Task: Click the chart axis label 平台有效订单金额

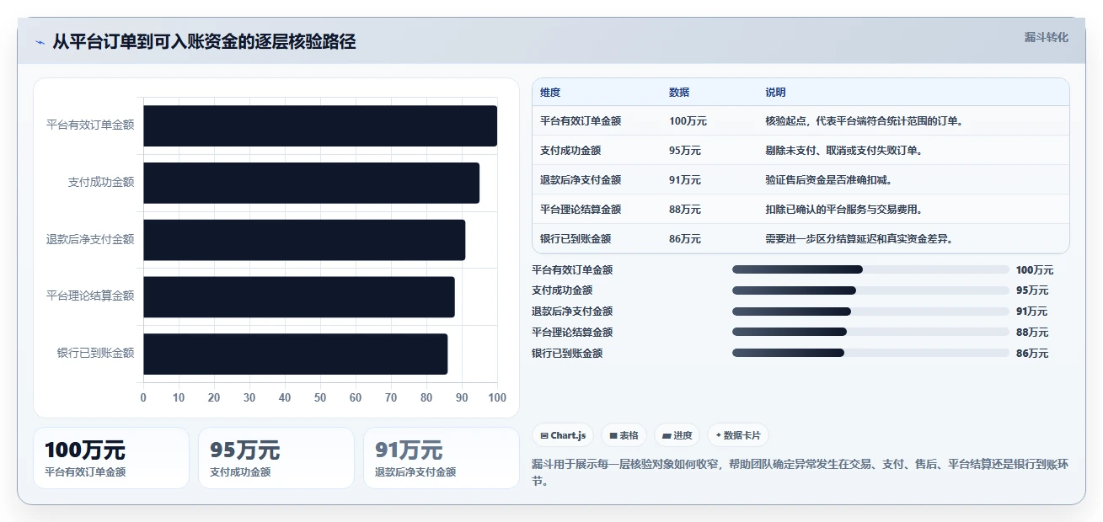Action: pos(90,125)
